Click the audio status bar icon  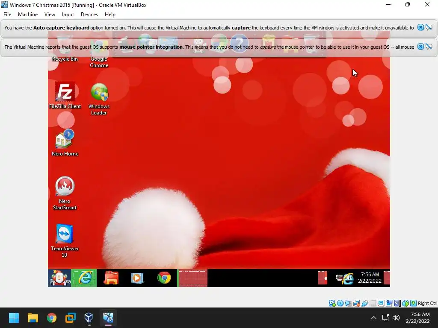point(348,303)
